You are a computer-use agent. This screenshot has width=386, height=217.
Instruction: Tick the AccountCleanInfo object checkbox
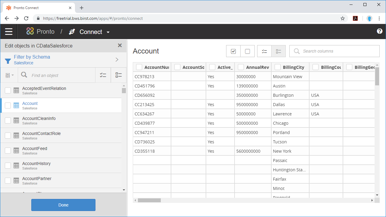pos(8,121)
